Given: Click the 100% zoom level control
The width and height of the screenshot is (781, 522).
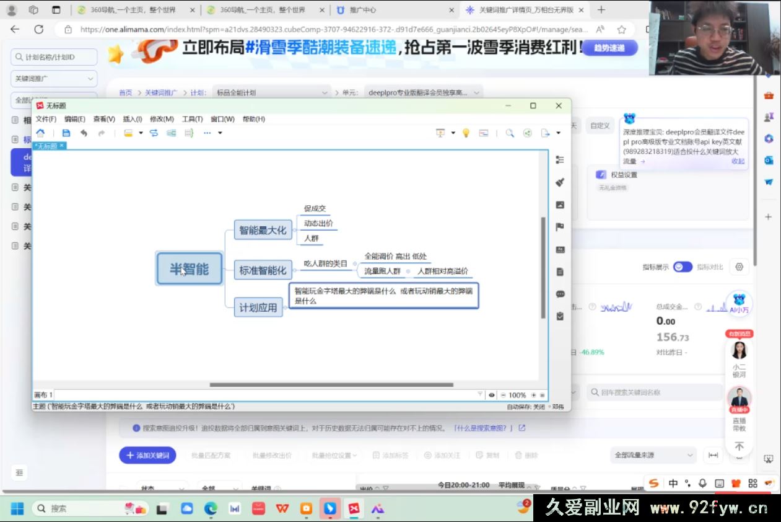Looking at the screenshot, I should pos(519,394).
